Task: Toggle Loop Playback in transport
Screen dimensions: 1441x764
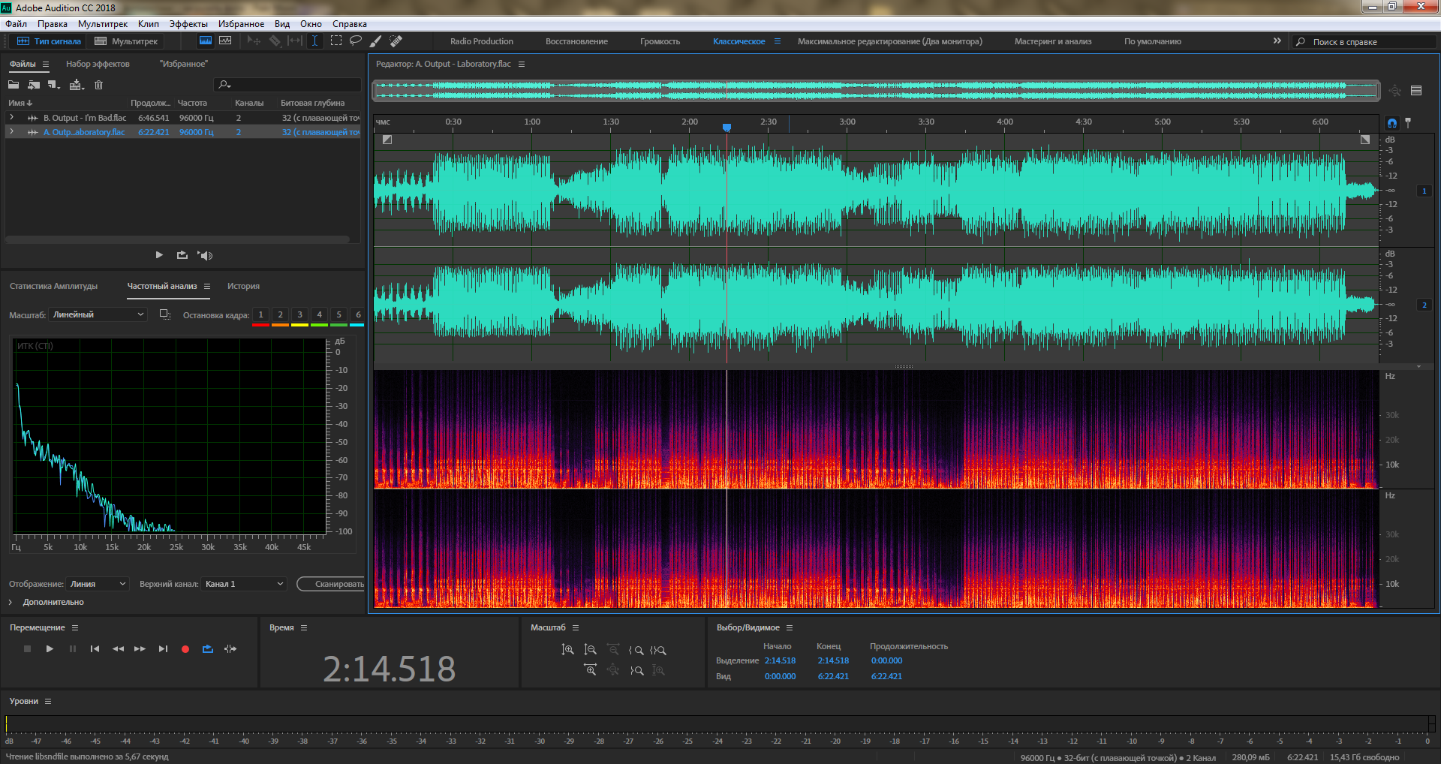Action: point(208,649)
